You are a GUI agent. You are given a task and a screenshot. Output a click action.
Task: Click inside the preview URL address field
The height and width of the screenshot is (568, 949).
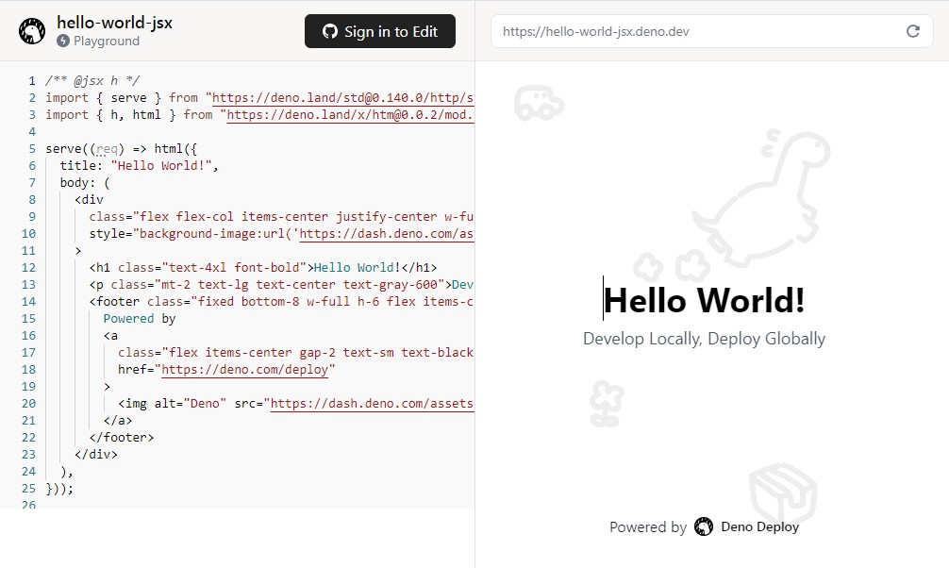click(x=660, y=30)
